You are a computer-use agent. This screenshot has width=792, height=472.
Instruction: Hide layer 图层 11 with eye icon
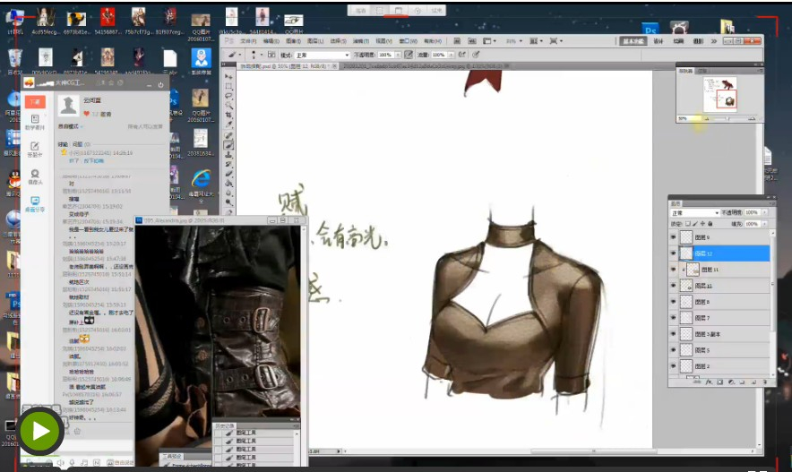(673, 270)
